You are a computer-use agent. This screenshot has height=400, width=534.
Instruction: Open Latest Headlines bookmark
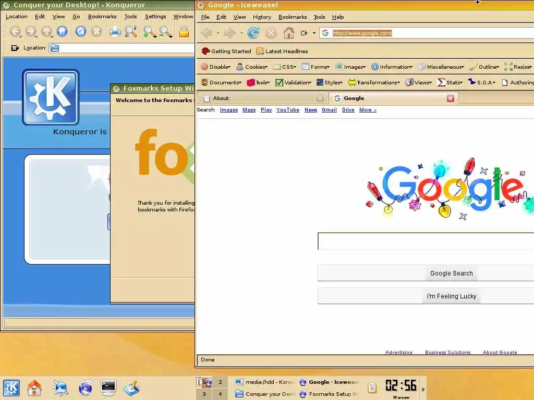pyautogui.click(x=282, y=52)
